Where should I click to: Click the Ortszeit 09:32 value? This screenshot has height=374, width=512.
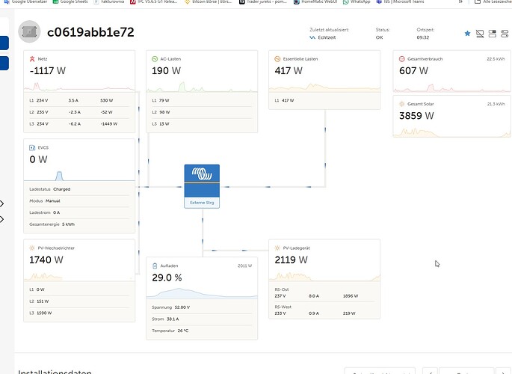(423, 37)
